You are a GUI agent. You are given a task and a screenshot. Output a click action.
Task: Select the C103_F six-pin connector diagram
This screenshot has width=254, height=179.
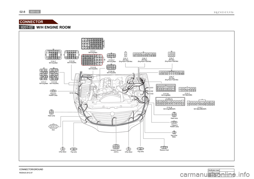tap(171, 54)
